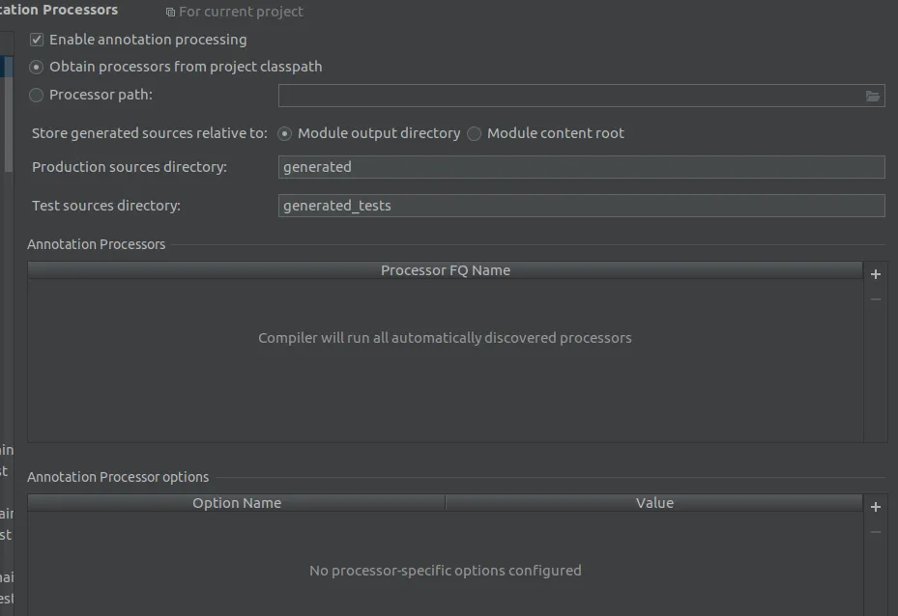
Task: Click the folder browse icon for Processor path
Action: tap(873, 96)
